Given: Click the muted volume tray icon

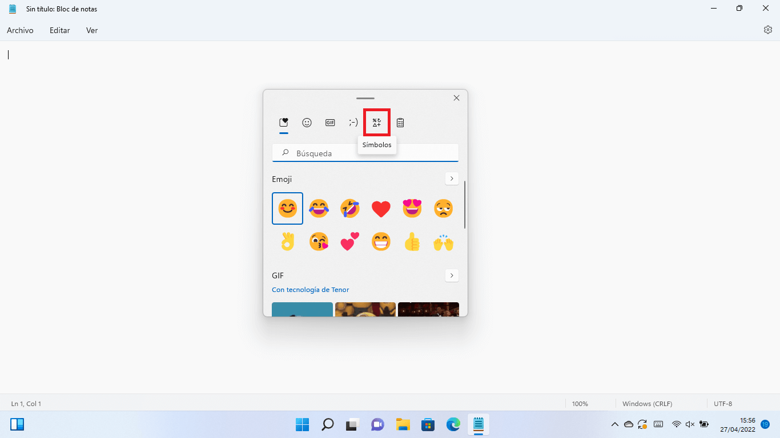Looking at the screenshot, I should [690, 424].
